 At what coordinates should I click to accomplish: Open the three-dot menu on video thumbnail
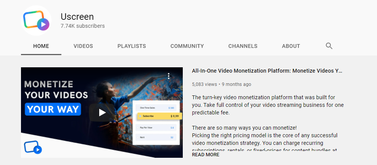pyautogui.click(x=169, y=76)
